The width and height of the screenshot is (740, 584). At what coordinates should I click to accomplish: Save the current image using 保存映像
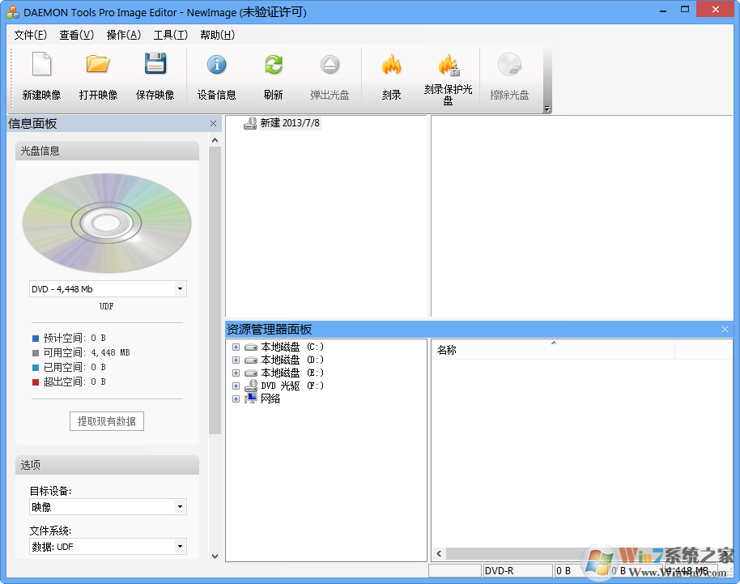click(x=155, y=75)
